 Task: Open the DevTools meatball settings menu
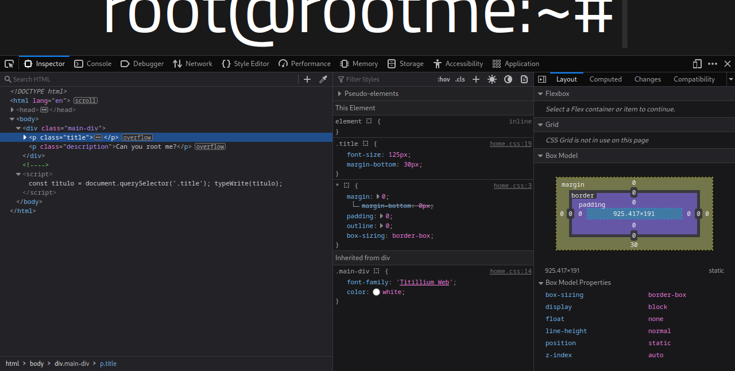tap(712, 64)
